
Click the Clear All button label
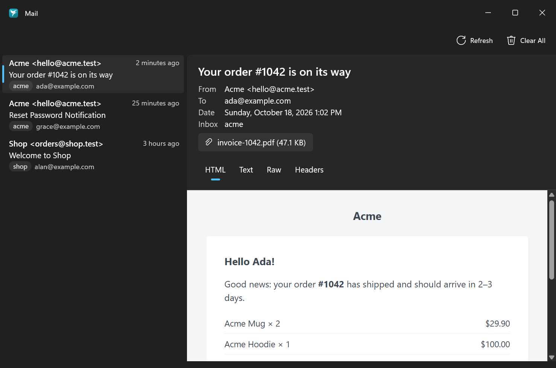(x=533, y=41)
